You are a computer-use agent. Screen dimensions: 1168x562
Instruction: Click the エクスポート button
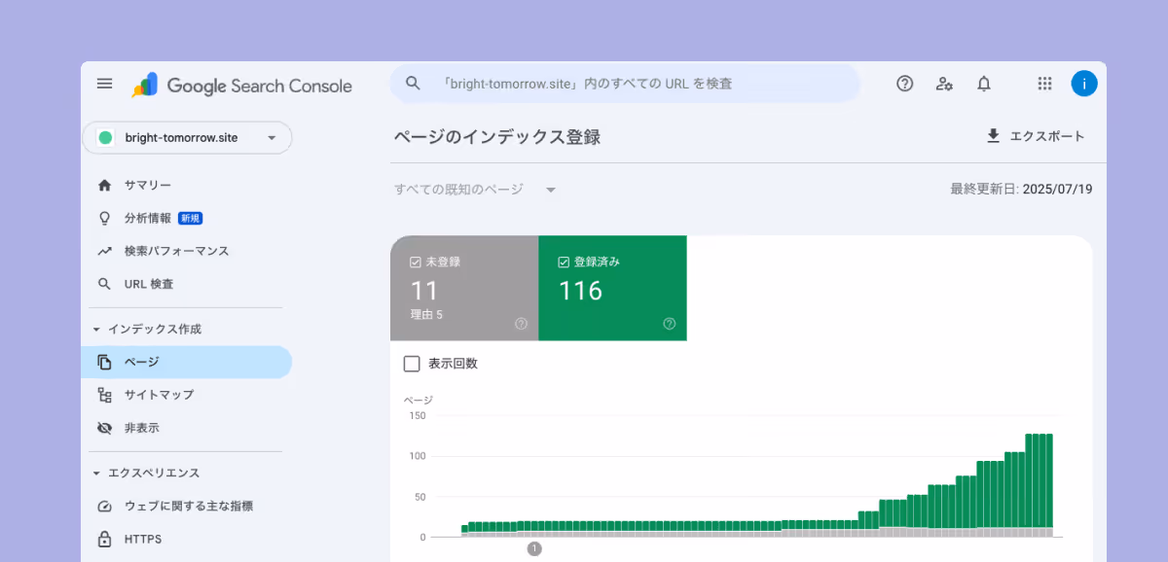(1035, 136)
